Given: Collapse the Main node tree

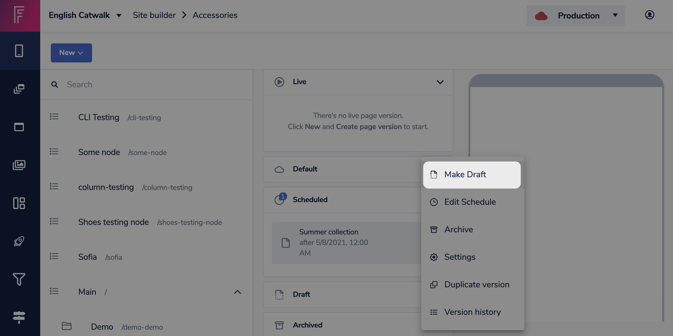Looking at the screenshot, I should (x=237, y=292).
